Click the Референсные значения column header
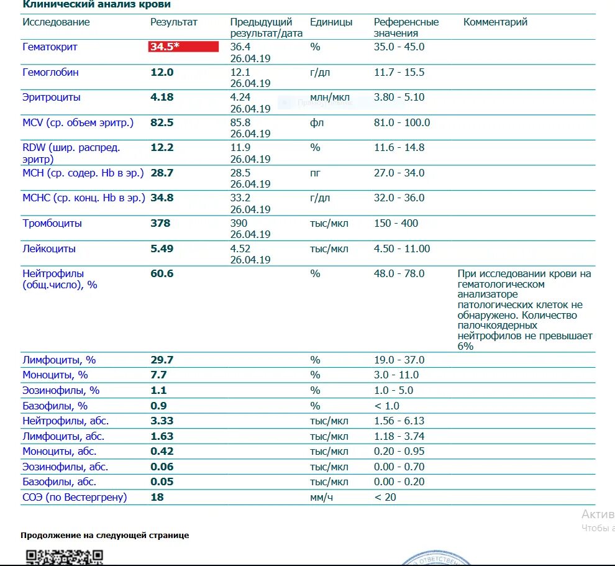The height and width of the screenshot is (566, 615). [x=406, y=27]
